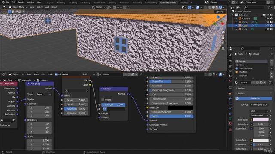Open the Edit menu
This screenshot has height=154, width=275.
pyautogui.click(x=13, y=3)
